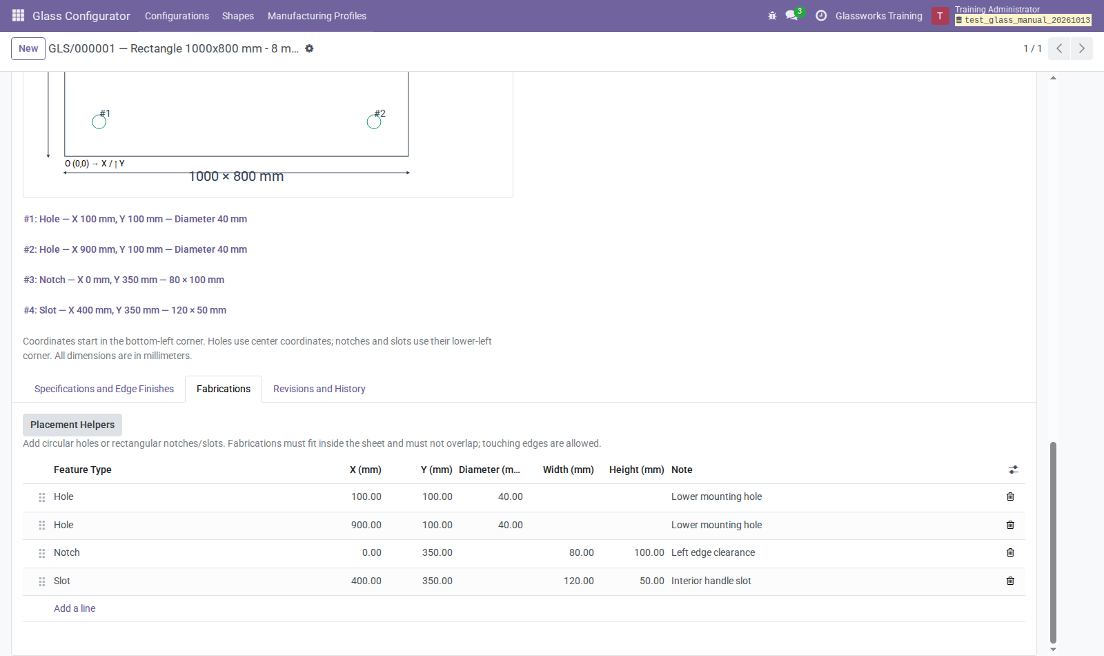Go to previous record arrow
This screenshot has height=656, width=1104.
pyautogui.click(x=1059, y=48)
